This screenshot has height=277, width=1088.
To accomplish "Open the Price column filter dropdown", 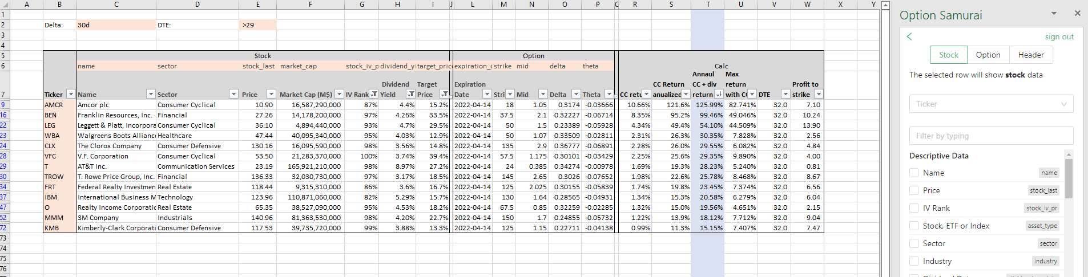I will 271,94.
